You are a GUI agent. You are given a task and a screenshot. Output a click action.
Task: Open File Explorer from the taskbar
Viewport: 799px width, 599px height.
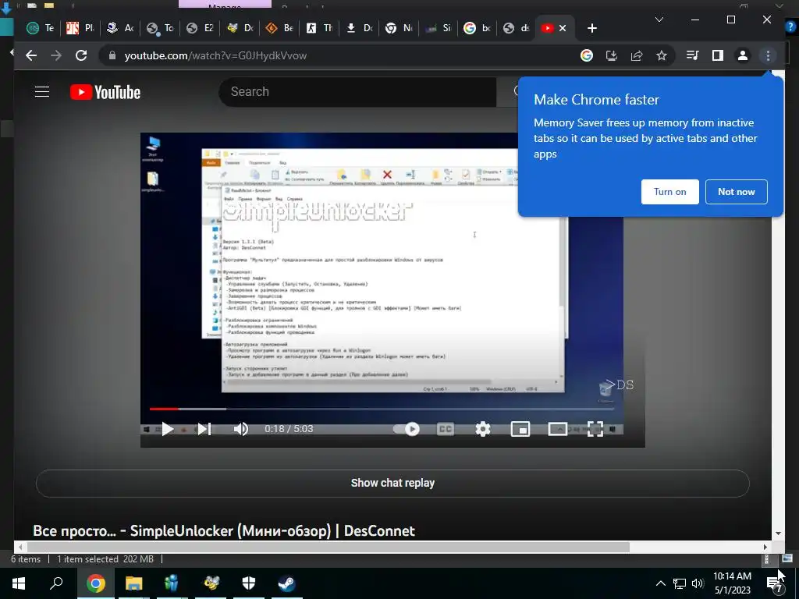pyautogui.click(x=133, y=583)
